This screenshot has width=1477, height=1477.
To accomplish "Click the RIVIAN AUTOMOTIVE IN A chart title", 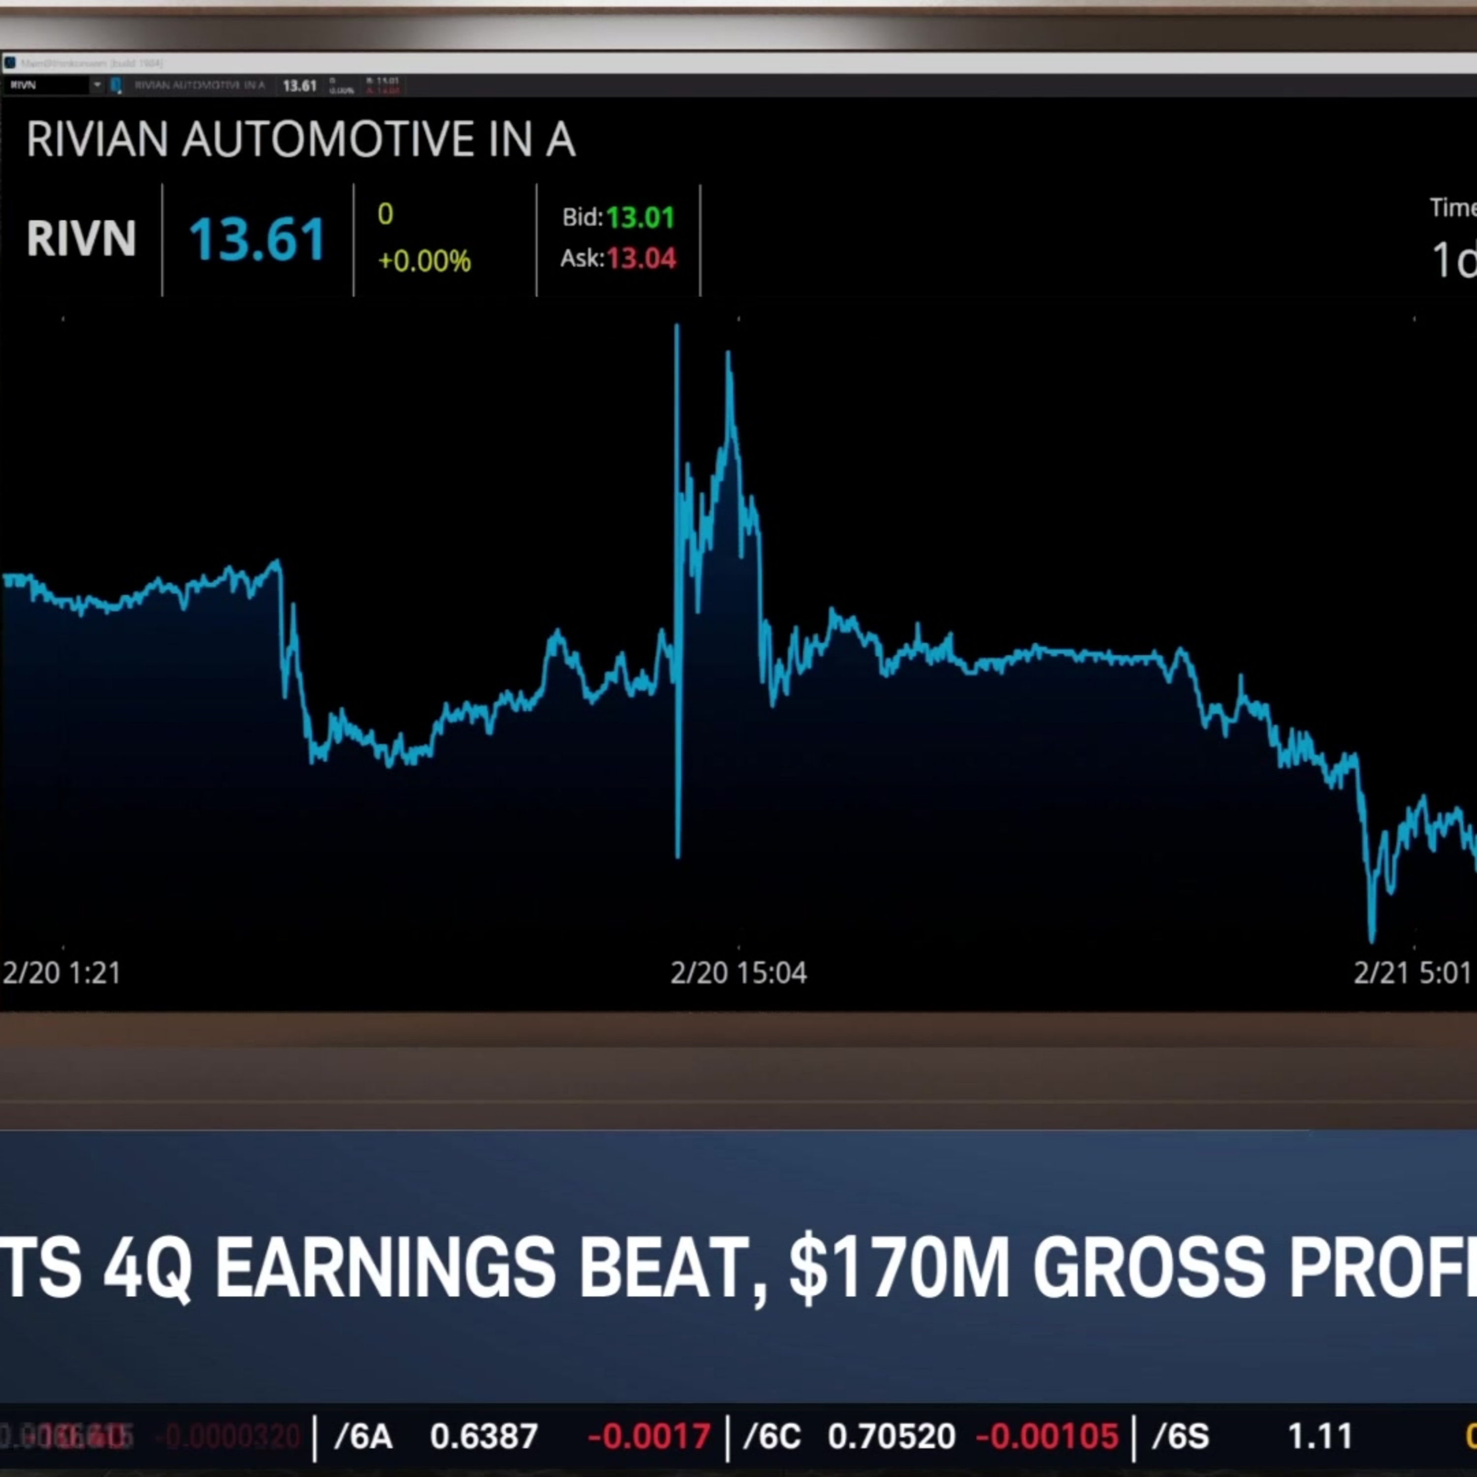I will pos(300,140).
